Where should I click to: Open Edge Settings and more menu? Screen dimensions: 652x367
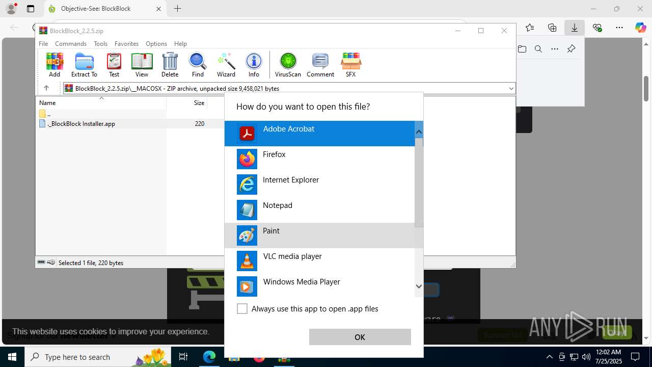619,28
